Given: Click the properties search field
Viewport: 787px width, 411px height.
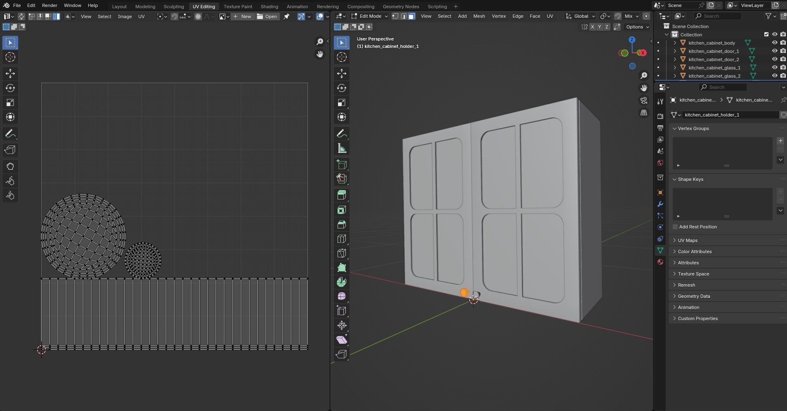Looking at the screenshot, I should click(723, 87).
